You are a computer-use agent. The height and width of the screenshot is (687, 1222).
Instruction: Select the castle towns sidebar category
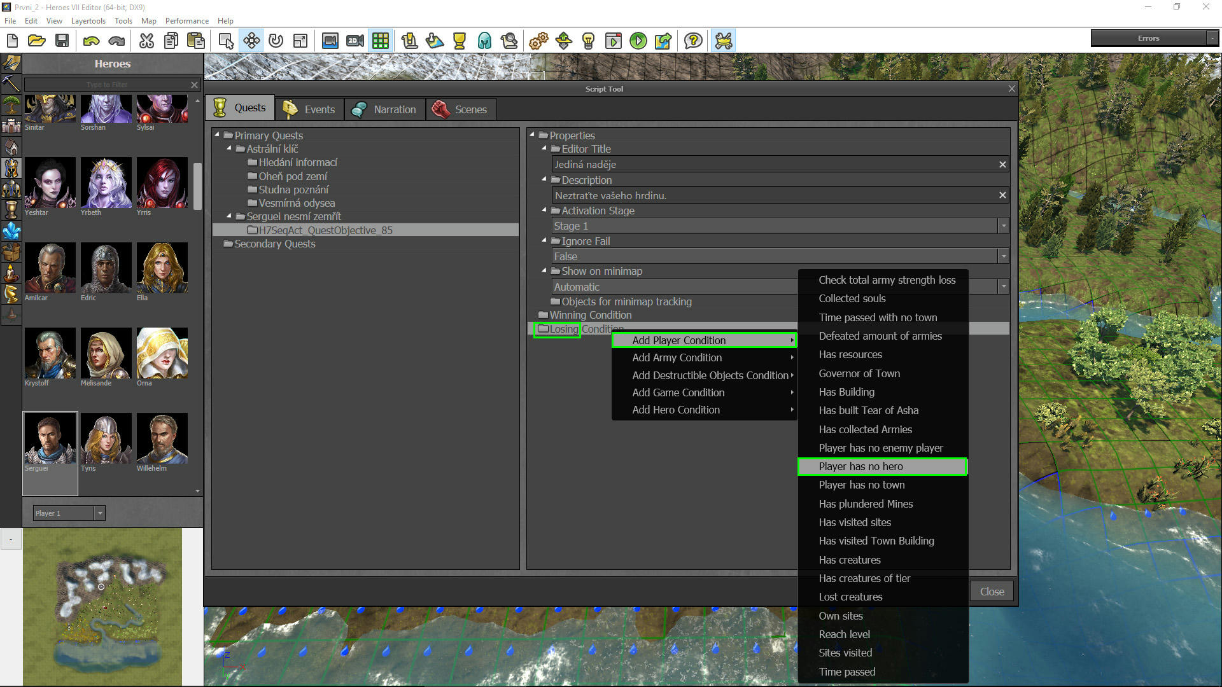[11, 125]
